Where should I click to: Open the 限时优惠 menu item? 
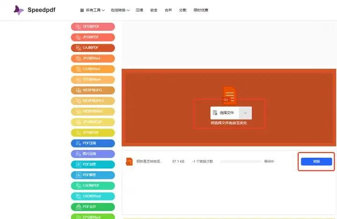click(x=200, y=10)
